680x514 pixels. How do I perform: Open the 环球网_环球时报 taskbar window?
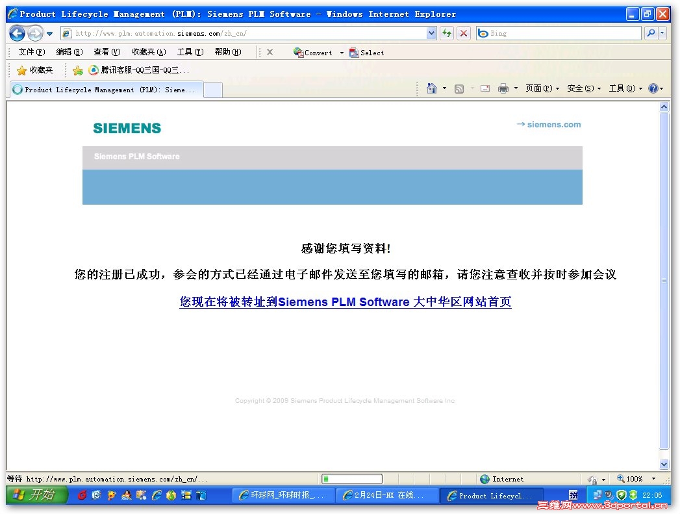pos(283,495)
